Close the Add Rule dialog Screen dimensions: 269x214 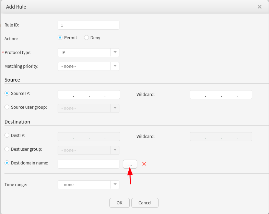(x=259, y=7)
